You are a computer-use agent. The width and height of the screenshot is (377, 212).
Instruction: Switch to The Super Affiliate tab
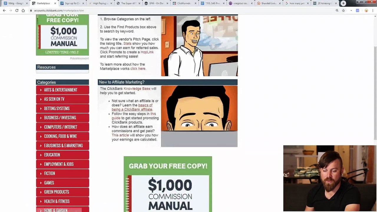pos(128,3)
